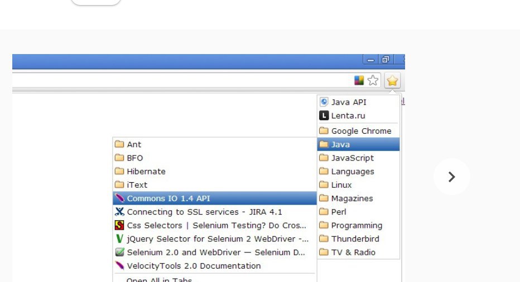Expand the Magazines bookmark folder
Viewport: 520px width, 282px height.
359,198
